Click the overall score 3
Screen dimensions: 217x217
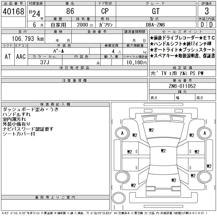(x=207, y=11)
